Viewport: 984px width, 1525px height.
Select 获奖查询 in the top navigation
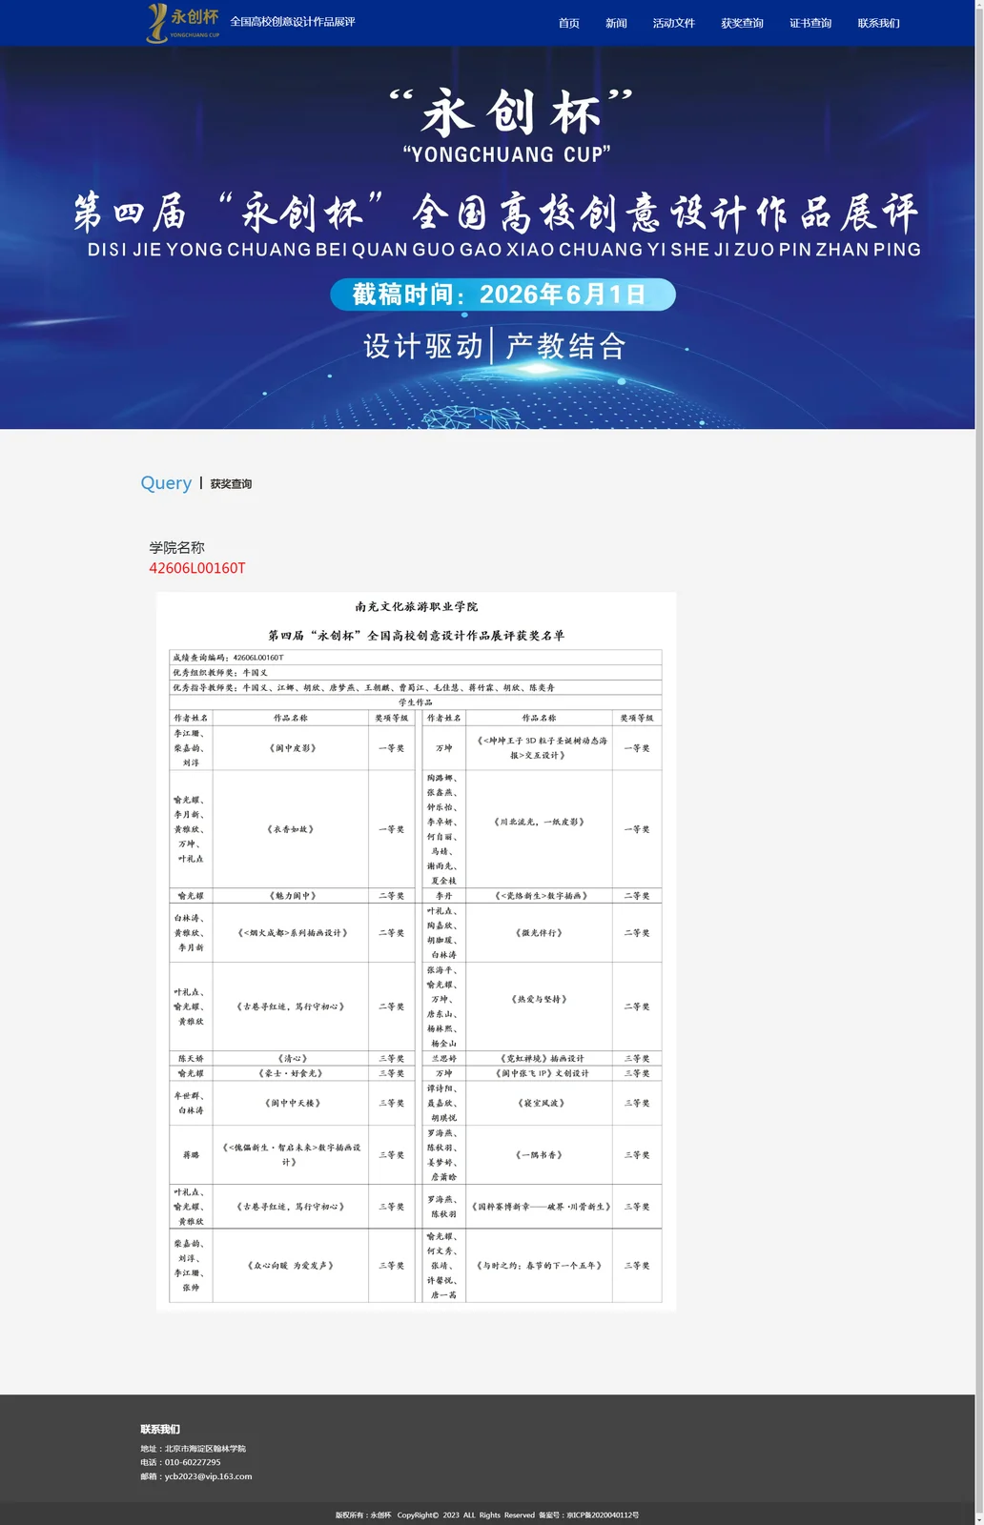[x=742, y=23]
